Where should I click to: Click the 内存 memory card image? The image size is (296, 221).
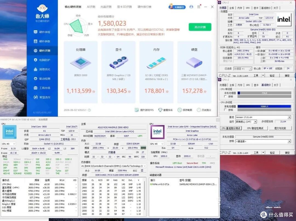[x=156, y=63]
